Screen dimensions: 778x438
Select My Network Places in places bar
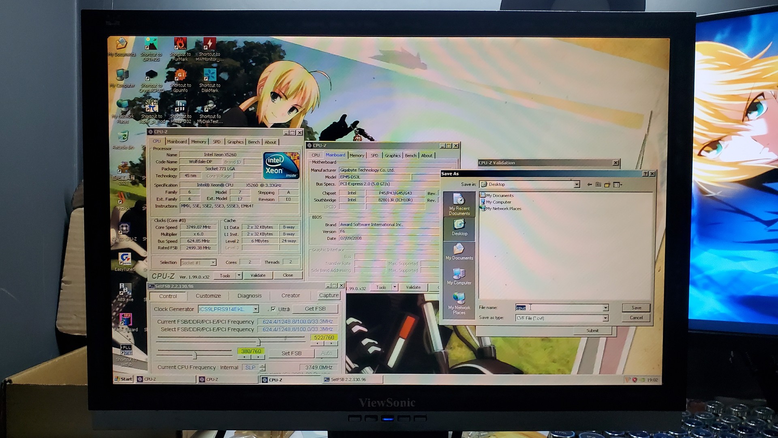(459, 303)
